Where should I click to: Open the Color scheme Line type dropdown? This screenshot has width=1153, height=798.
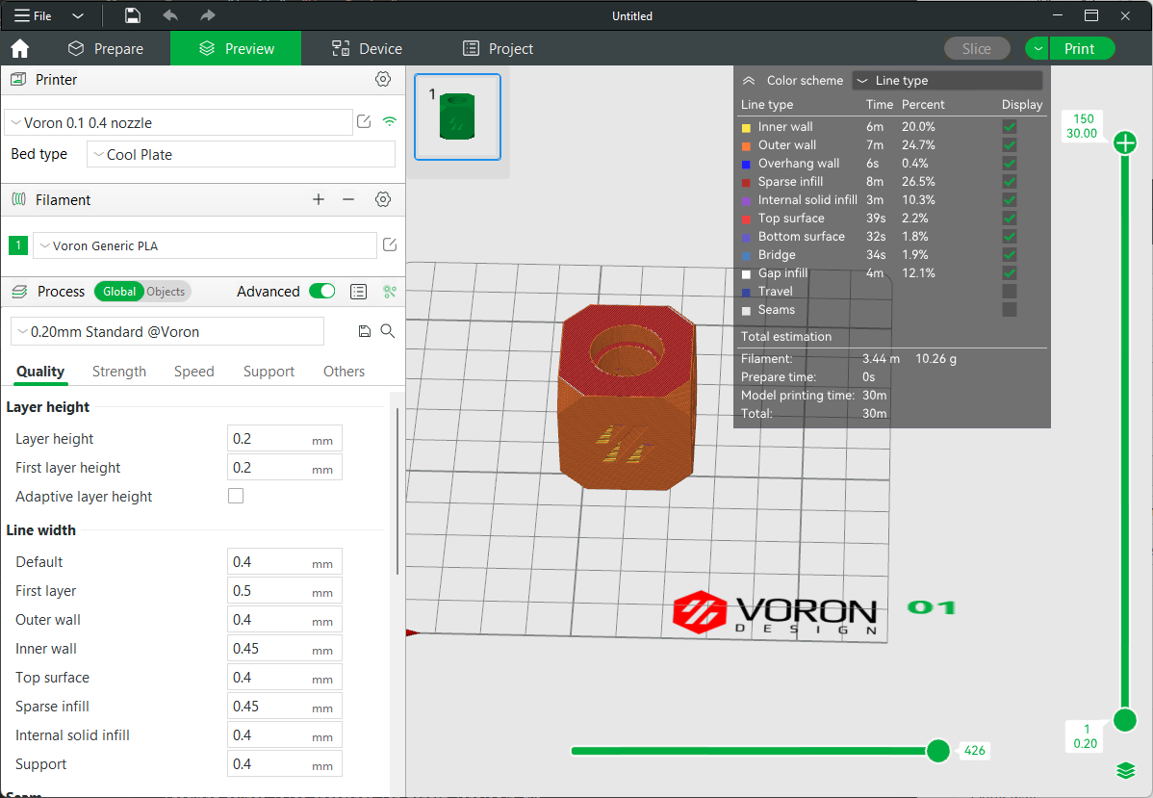pyautogui.click(x=947, y=81)
